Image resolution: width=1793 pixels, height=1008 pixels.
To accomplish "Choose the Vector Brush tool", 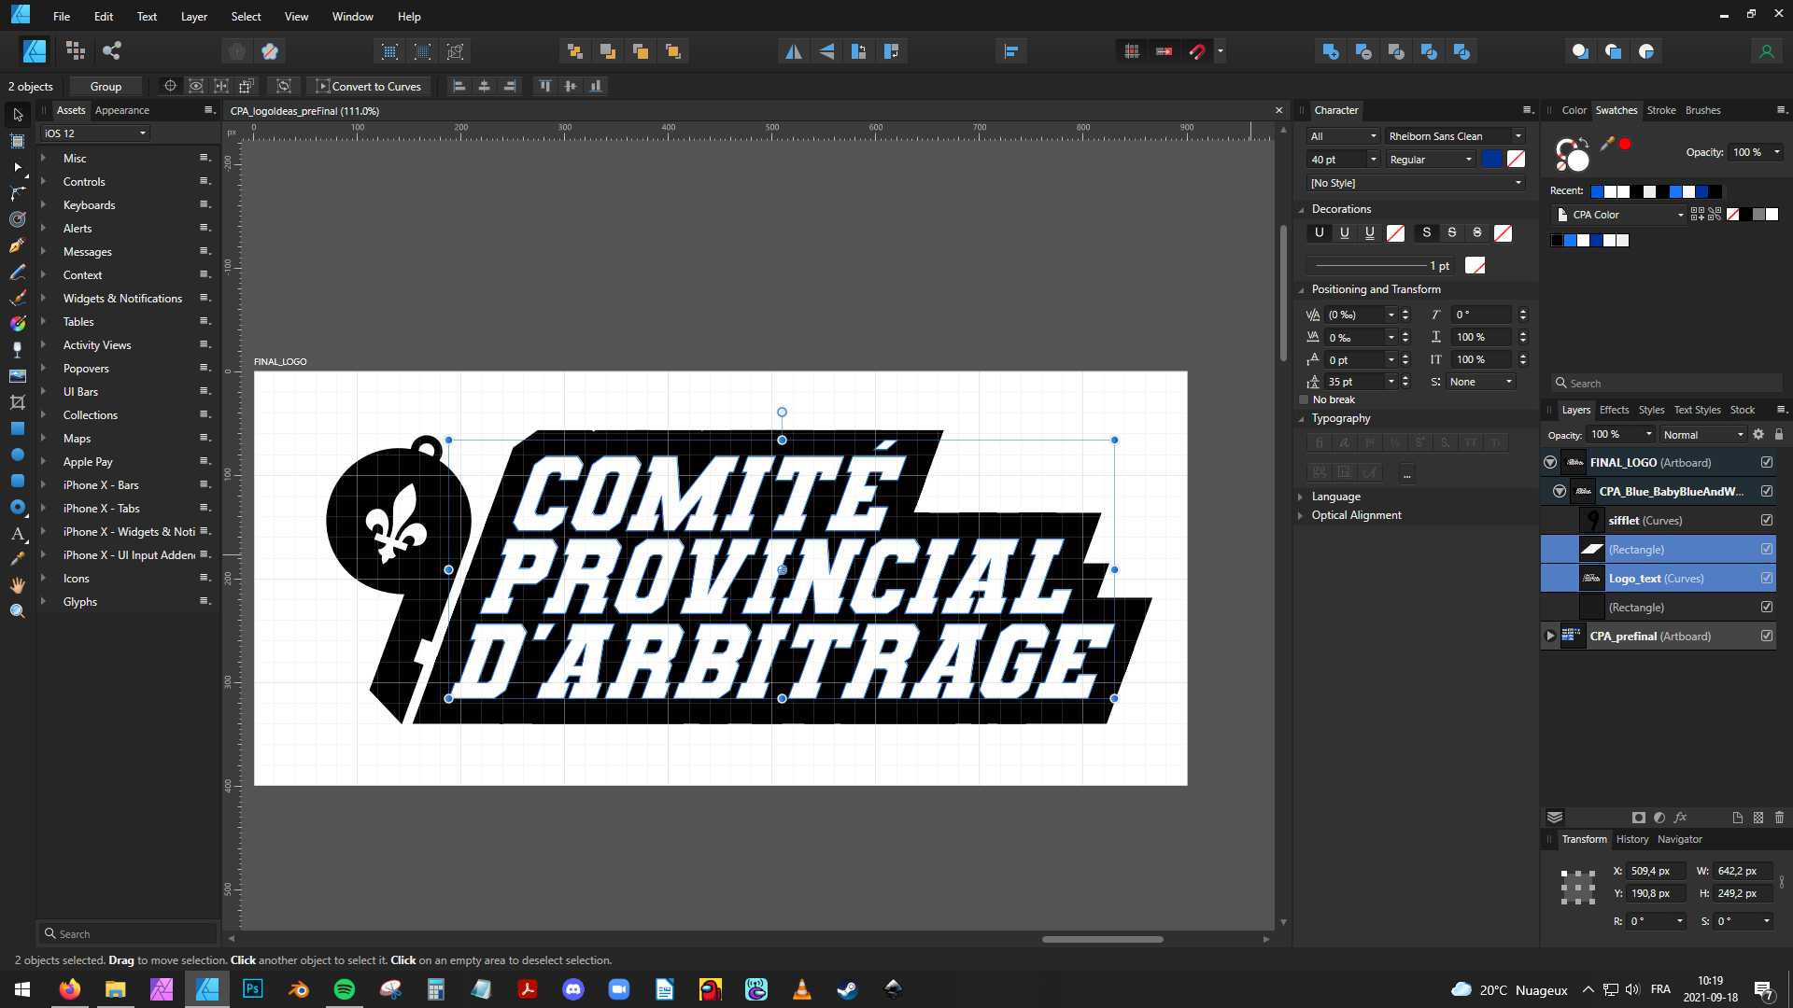I will [17, 298].
